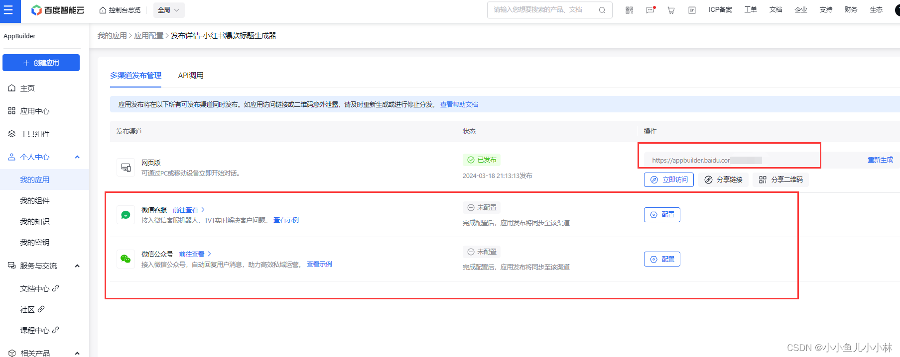Click 应用配置 in the breadcrumb
The width and height of the screenshot is (900, 357).
click(x=149, y=36)
